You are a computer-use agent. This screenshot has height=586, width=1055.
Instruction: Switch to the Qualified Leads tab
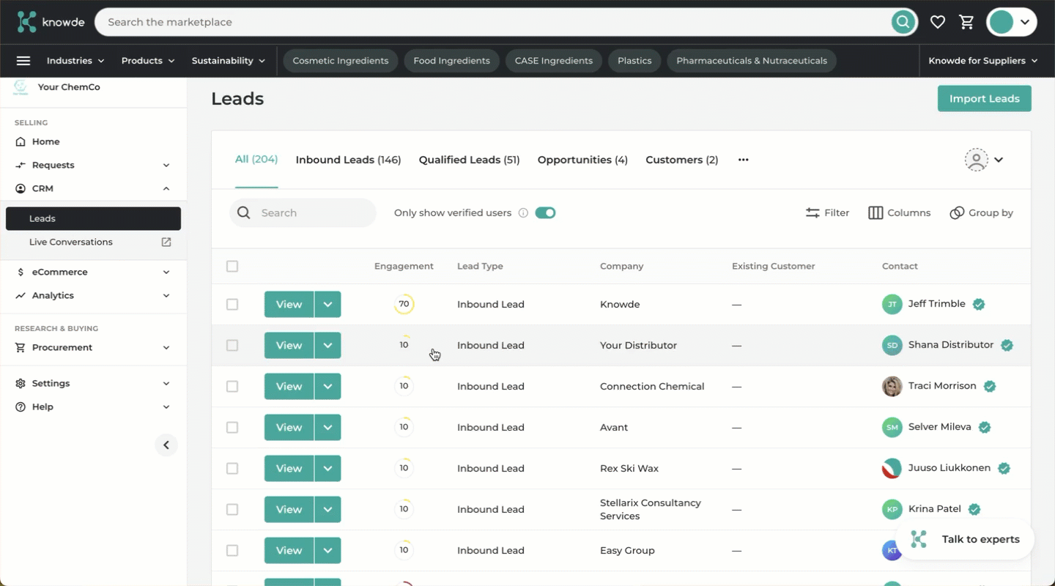pos(469,160)
